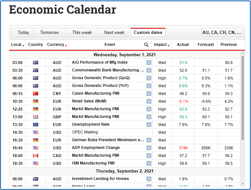The height and width of the screenshot is (190, 251).
Task: Open the Custom dates tab
Action: tap(148, 32)
